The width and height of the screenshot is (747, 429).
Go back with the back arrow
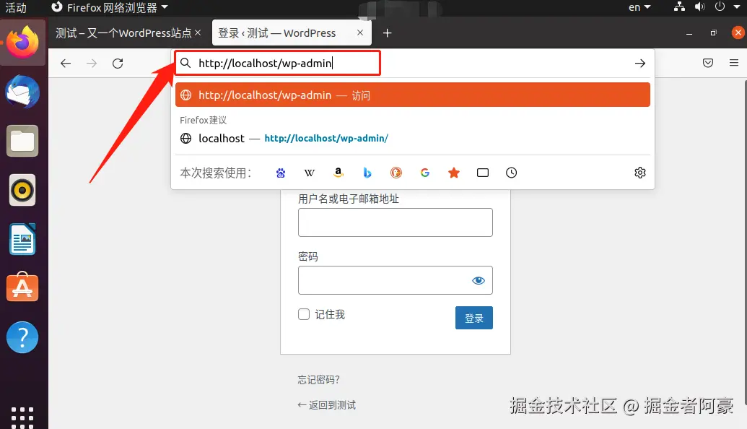pyautogui.click(x=66, y=64)
